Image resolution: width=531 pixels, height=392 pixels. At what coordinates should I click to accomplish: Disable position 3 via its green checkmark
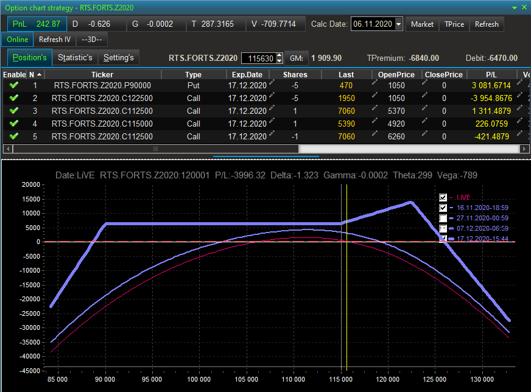(14, 111)
